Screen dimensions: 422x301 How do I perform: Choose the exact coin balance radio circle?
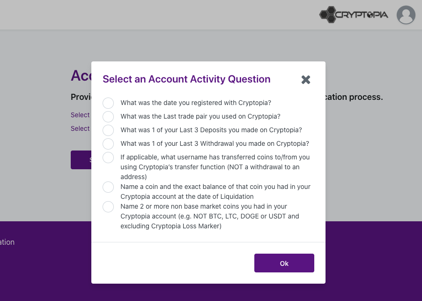pos(108,187)
